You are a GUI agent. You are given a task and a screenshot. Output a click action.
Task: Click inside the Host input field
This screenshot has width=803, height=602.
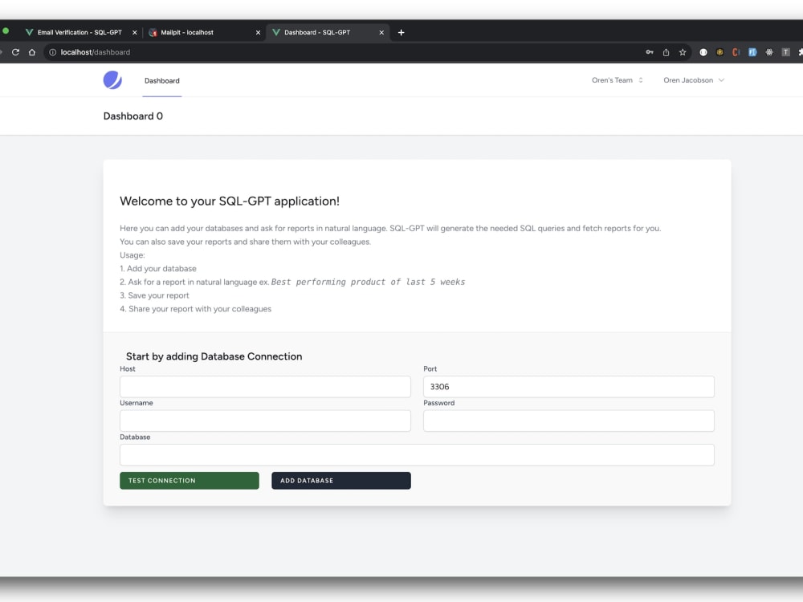click(265, 386)
